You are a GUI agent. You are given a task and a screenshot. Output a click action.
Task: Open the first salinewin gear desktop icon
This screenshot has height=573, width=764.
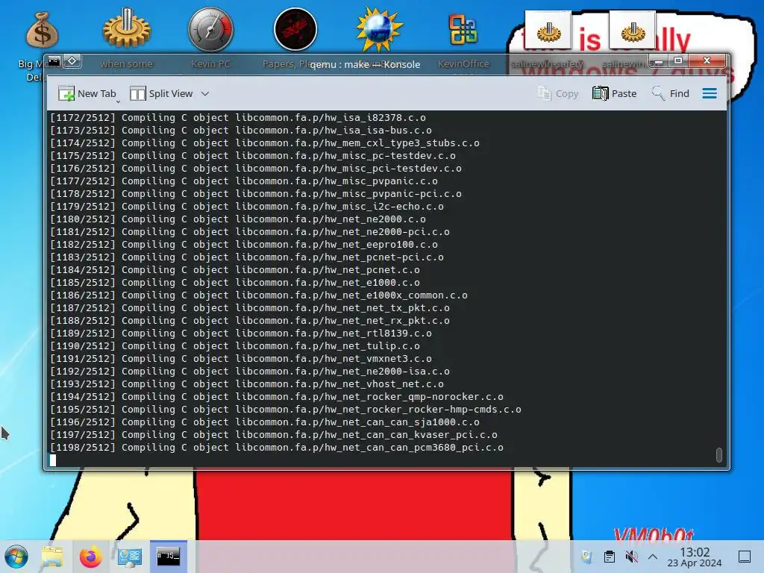click(x=548, y=30)
